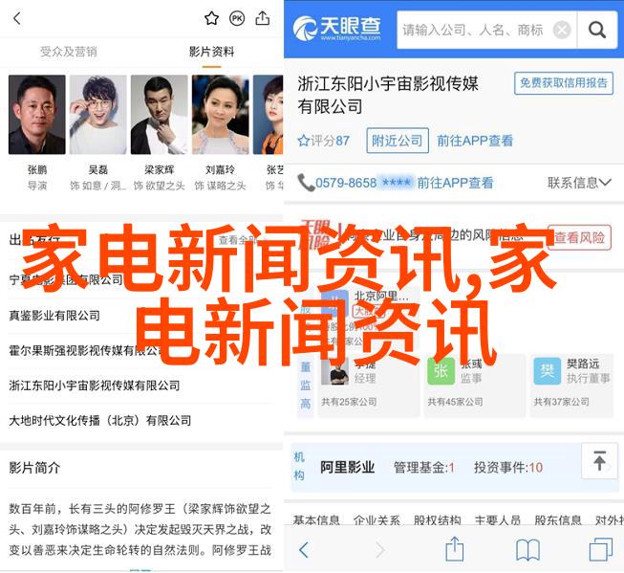
Task: Open the browser tabs icon
Action: pyautogui.click(x=600, y=549)
